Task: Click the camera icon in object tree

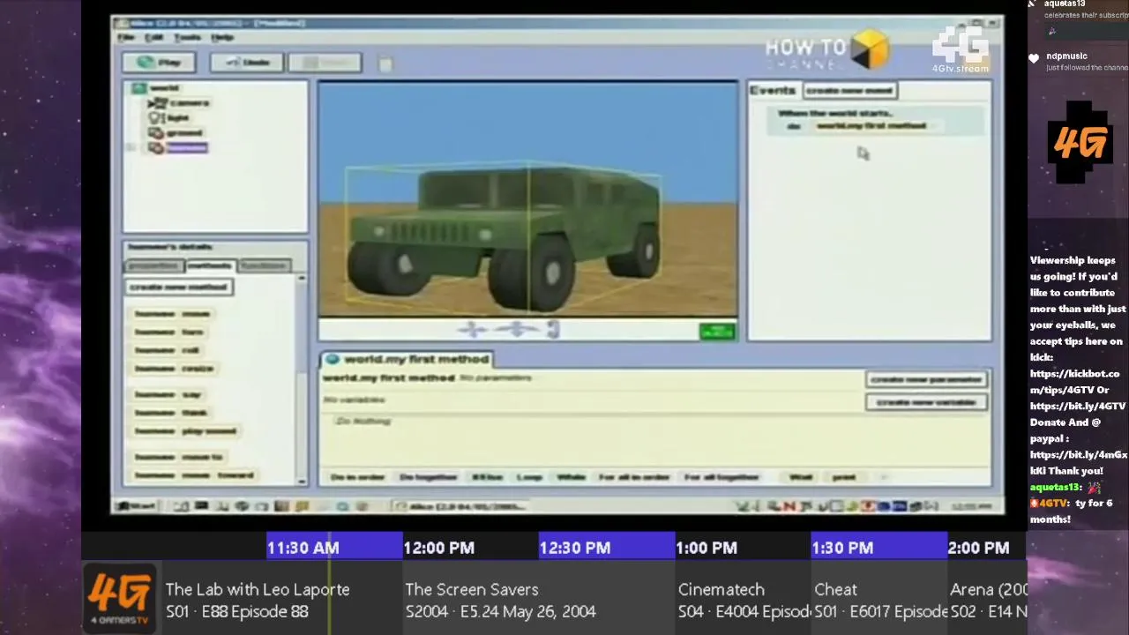Action: (157, 103)
